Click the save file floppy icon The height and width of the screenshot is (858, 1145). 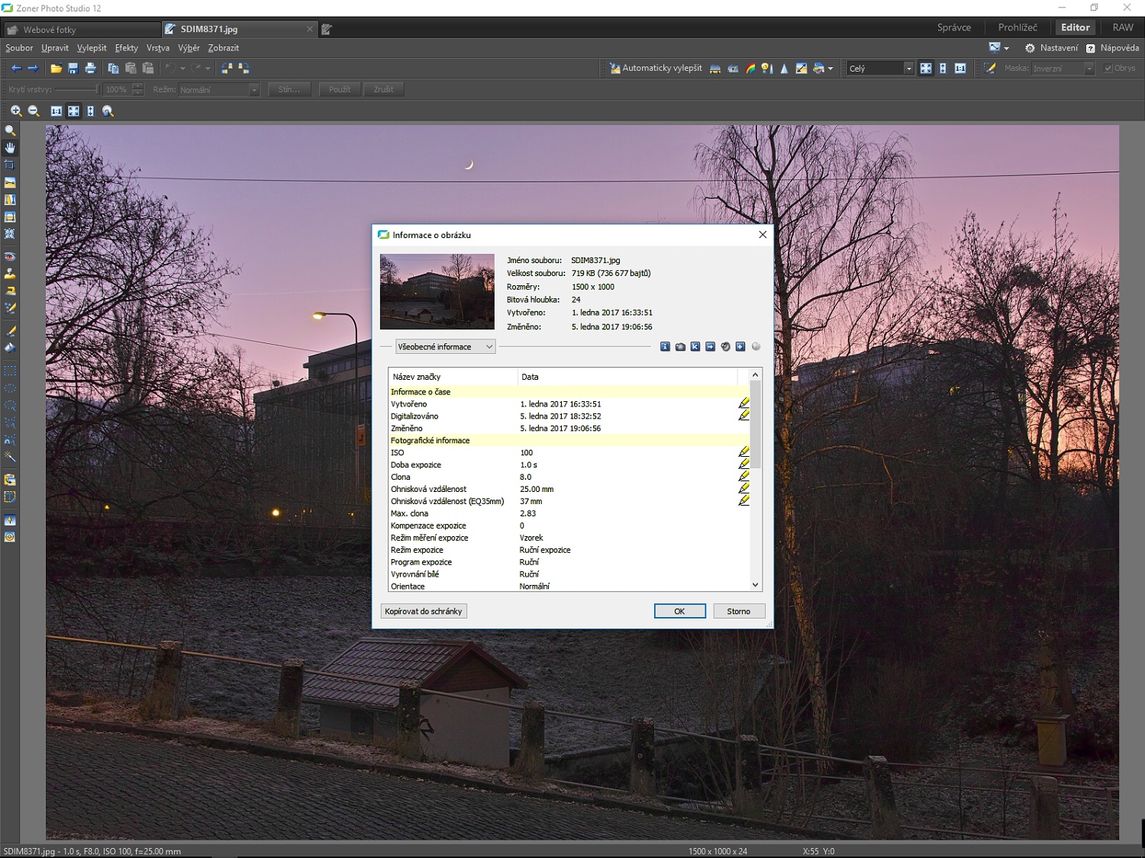(x=73, y=69)
